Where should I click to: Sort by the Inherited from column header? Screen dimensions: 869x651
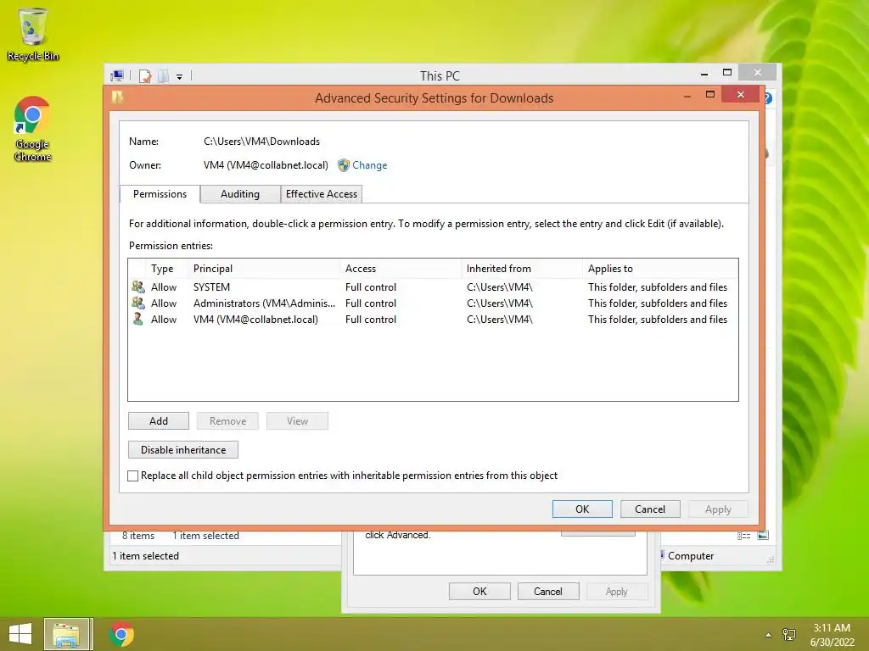(522, 269)
